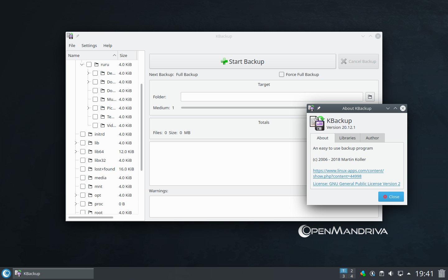This screenshot has width=448, height=280.
Task: Open the volume control in system tray
Action: click(x=391, y=273)
